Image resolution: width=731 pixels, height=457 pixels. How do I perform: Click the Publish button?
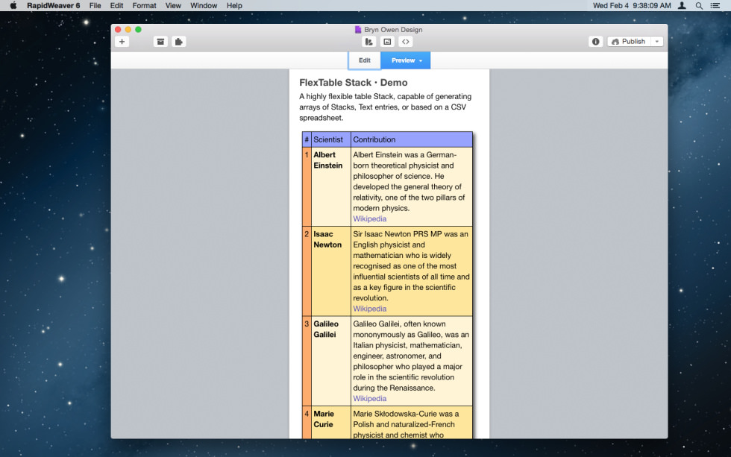click(x=629, y=42)
